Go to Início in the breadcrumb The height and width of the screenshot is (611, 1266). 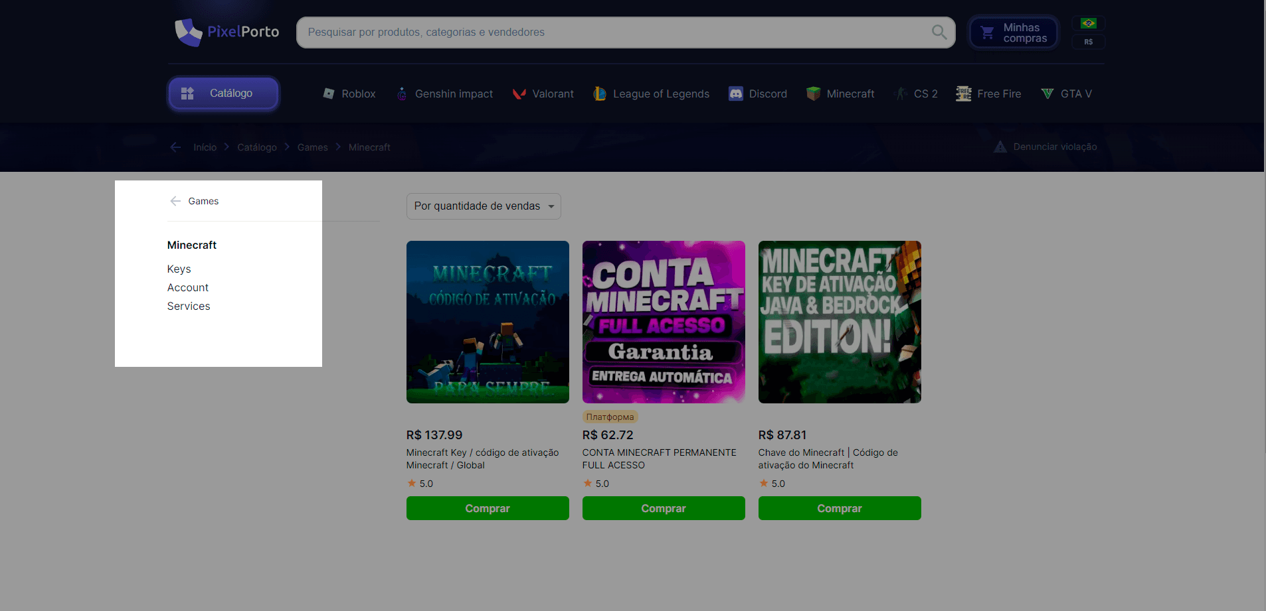coord(205,147)
